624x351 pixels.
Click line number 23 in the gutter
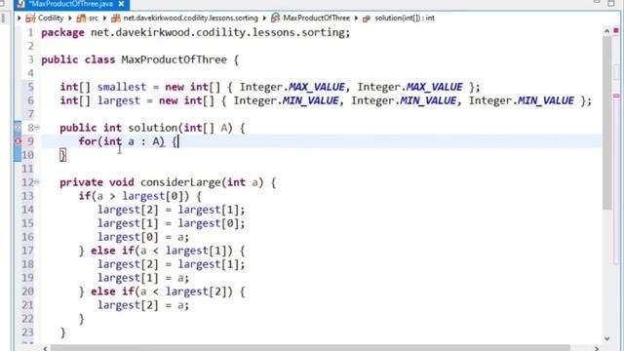27,331
